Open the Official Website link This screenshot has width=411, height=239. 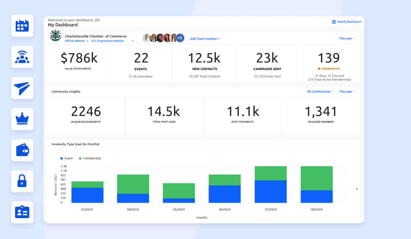click(75, 41)
